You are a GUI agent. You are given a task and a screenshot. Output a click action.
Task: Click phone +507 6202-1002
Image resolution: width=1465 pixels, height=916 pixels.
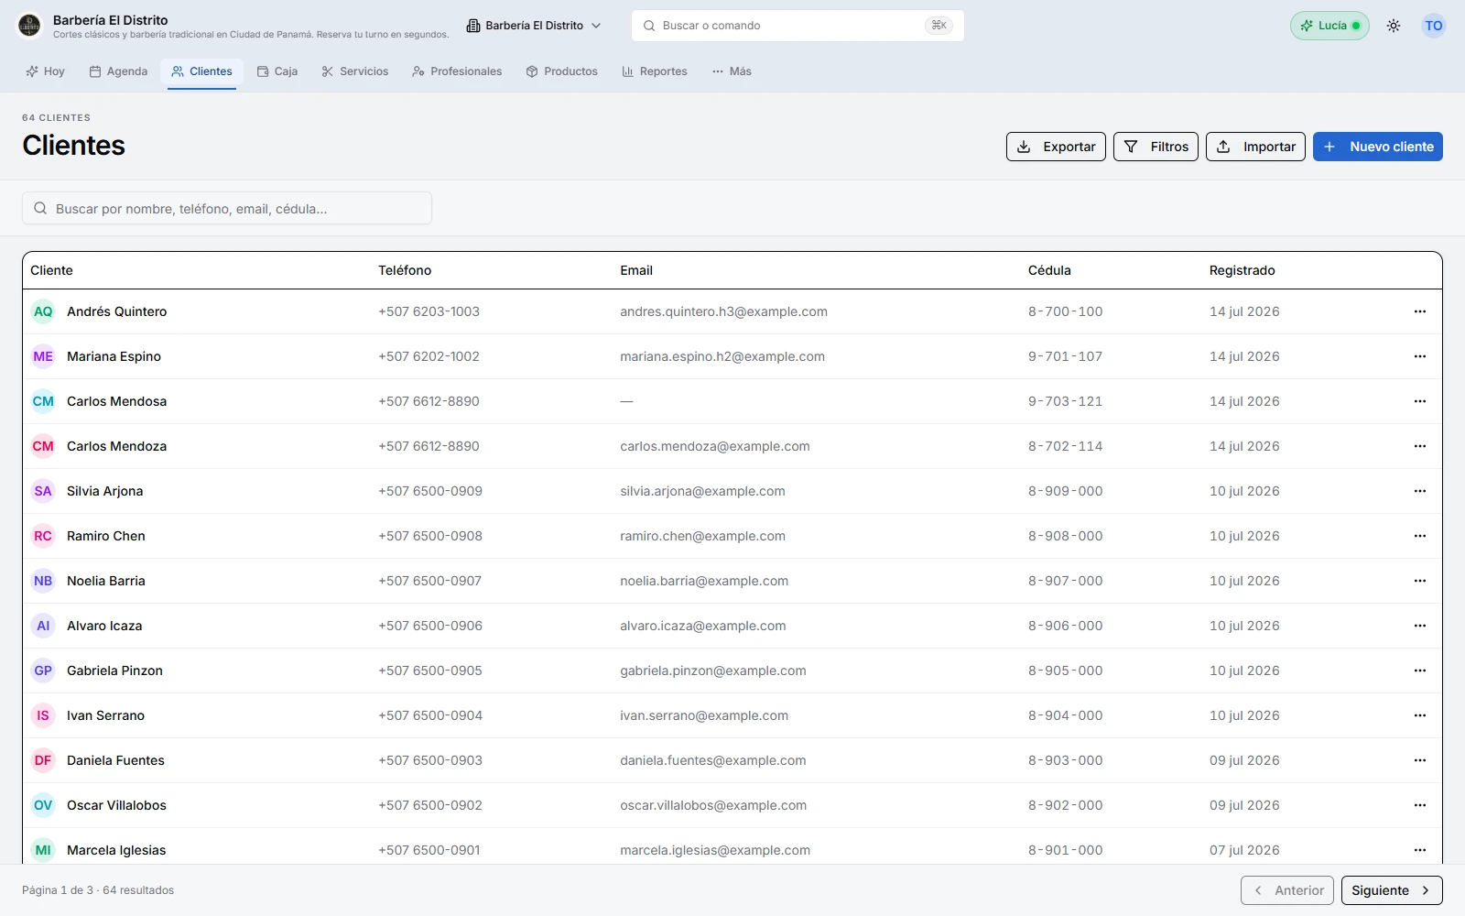pyautogui.click(x=429, y=356)
